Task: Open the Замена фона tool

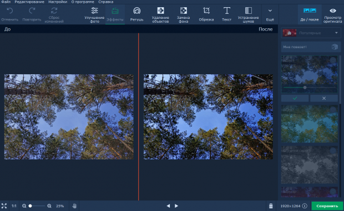Action: [184, 14]
